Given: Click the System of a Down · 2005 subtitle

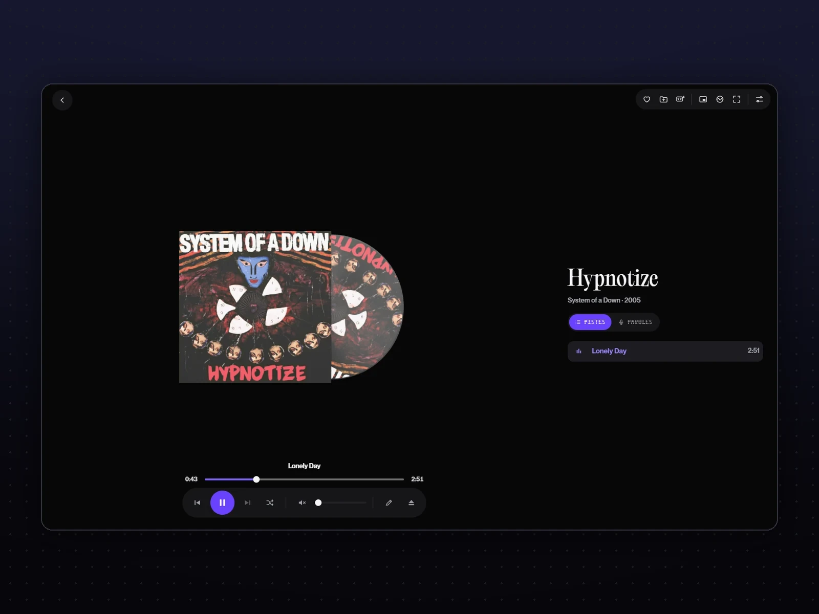Looking at the screenshot, I should click(x=604, y=300).
